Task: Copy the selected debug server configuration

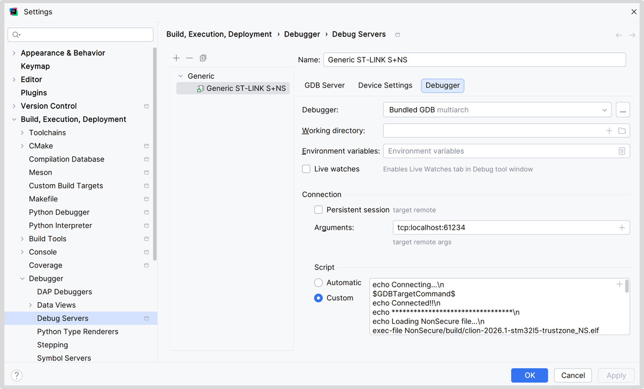Action: tap(203, 58)
